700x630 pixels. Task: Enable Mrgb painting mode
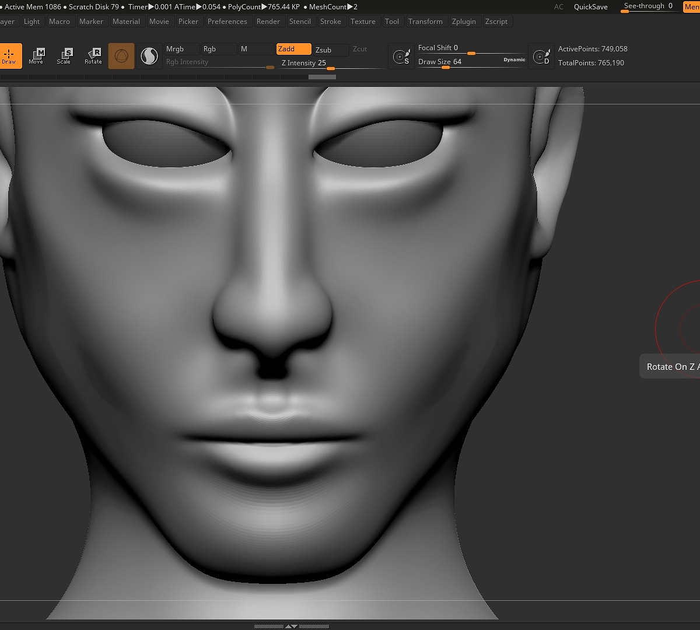(181, 49)
